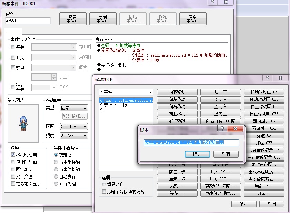
Task: Click the event 名称 field EV001
Action: (x=28, y=21)
